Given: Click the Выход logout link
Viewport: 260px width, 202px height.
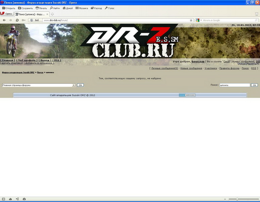Looking at the screenshot, I should [45, 60].
